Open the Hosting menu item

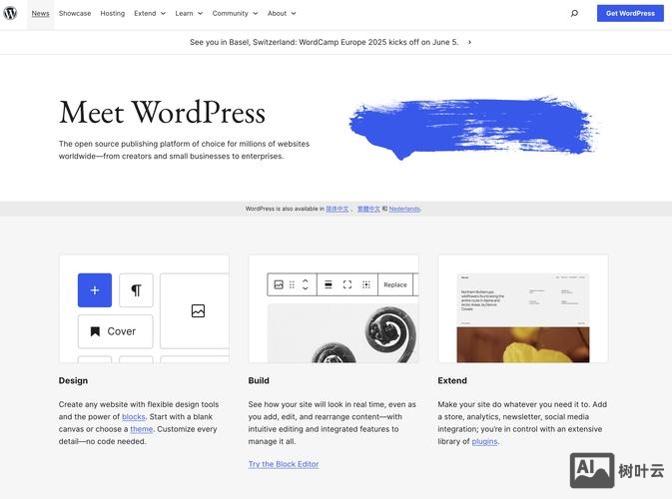pos(113,14)
